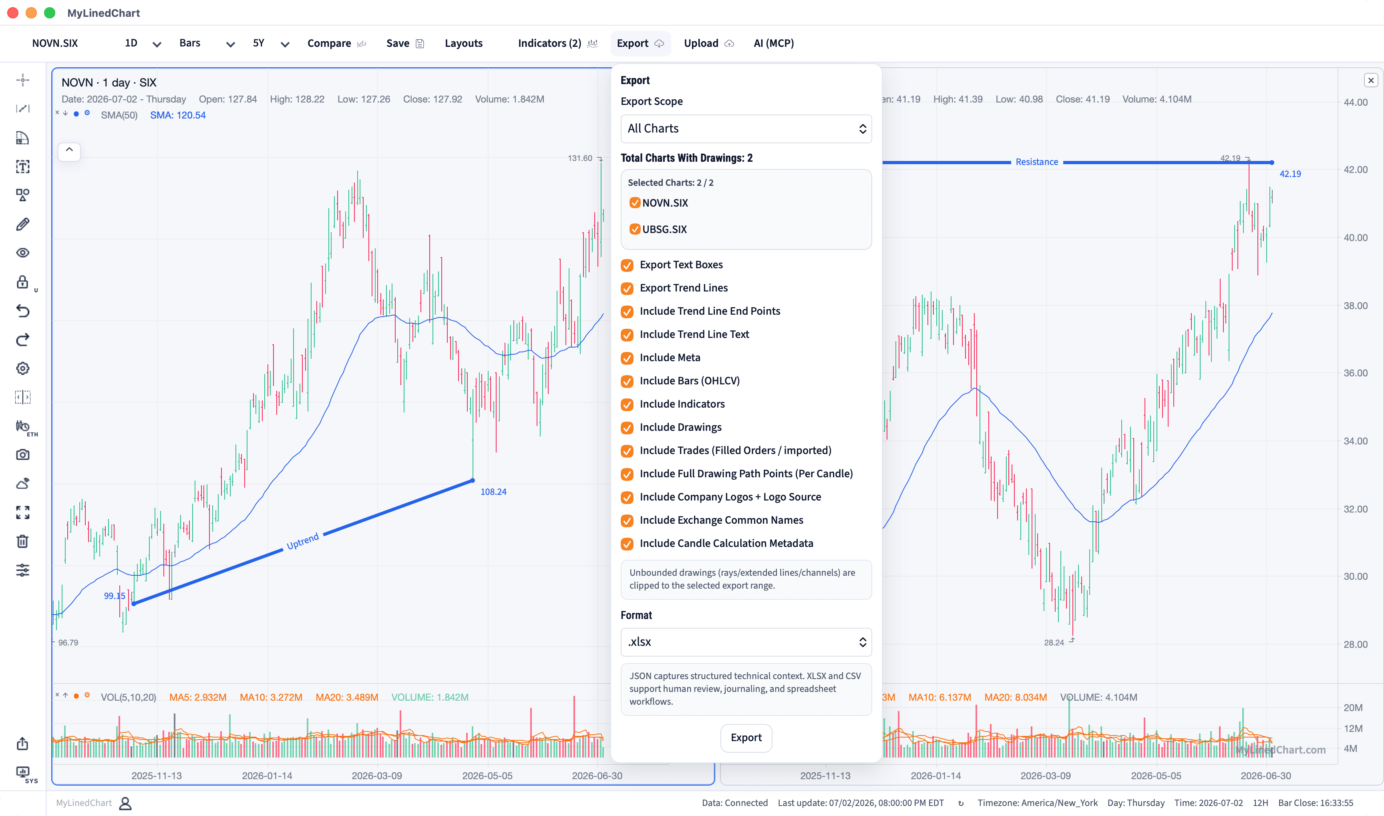Image resolution: width=1384 pixels, height=816 pixels.
Task: Click the share upload icon in sidebar
Action: point(22,744)
